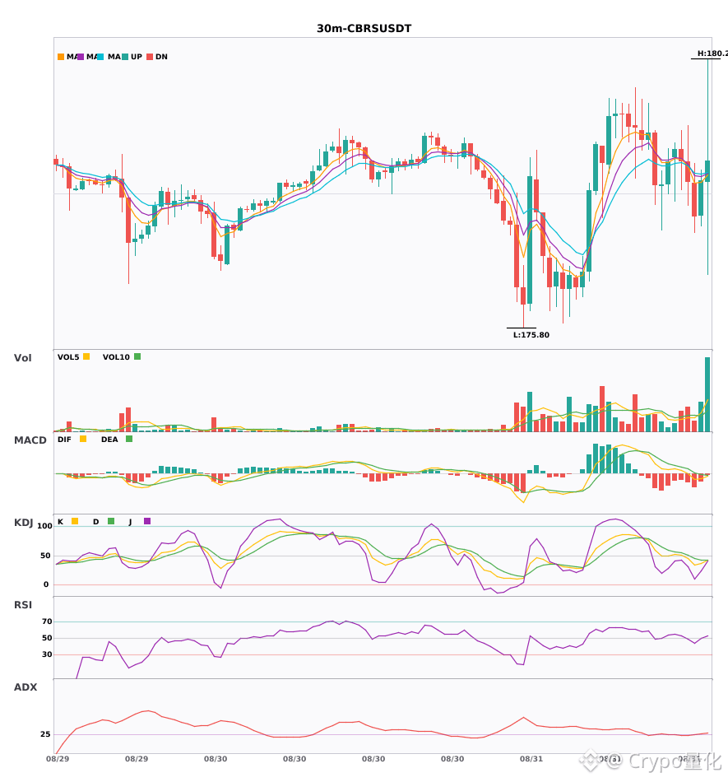Click the DN legend text

161,57
